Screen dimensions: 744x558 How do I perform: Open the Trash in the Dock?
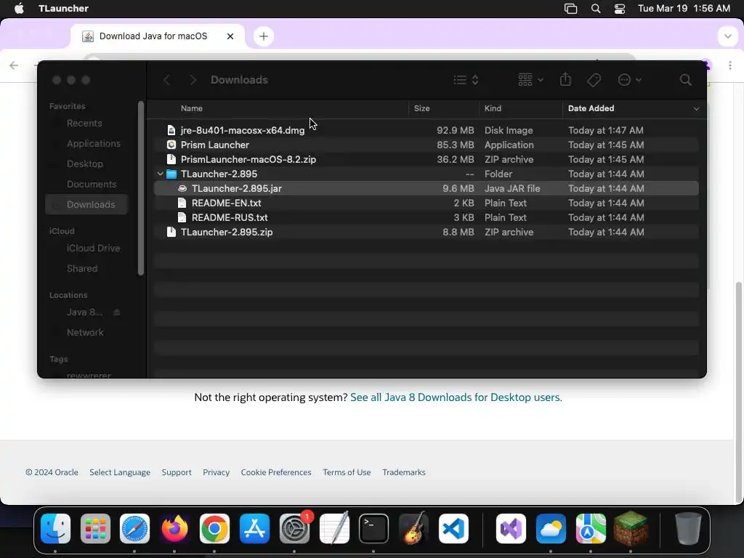pos(688,528)
